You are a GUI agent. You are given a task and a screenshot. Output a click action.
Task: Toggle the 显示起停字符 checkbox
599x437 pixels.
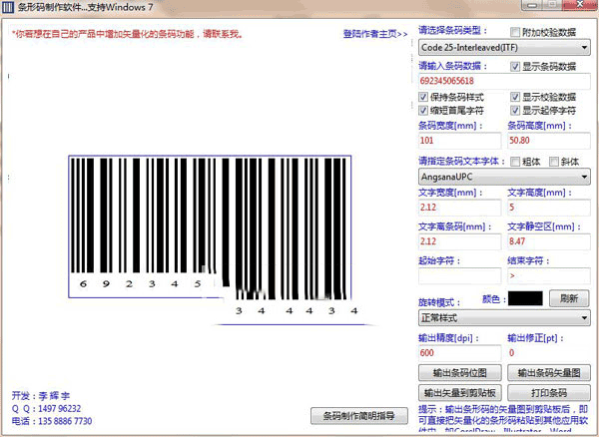pyautogui.click(x=515, y=111)
